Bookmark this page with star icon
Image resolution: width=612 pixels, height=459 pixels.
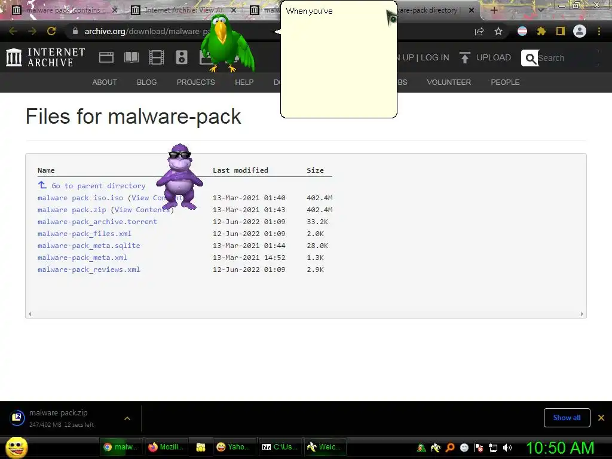498,31
